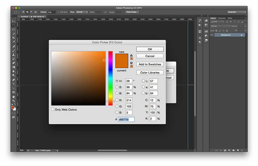Select the Dodge tool
This screenshot has height=166, width=258.
[13, 75]
